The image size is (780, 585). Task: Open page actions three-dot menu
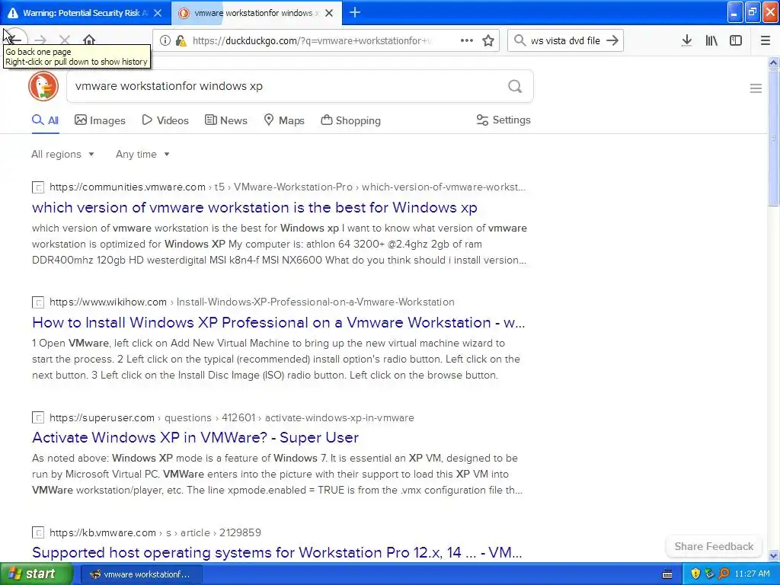(467, 40)
